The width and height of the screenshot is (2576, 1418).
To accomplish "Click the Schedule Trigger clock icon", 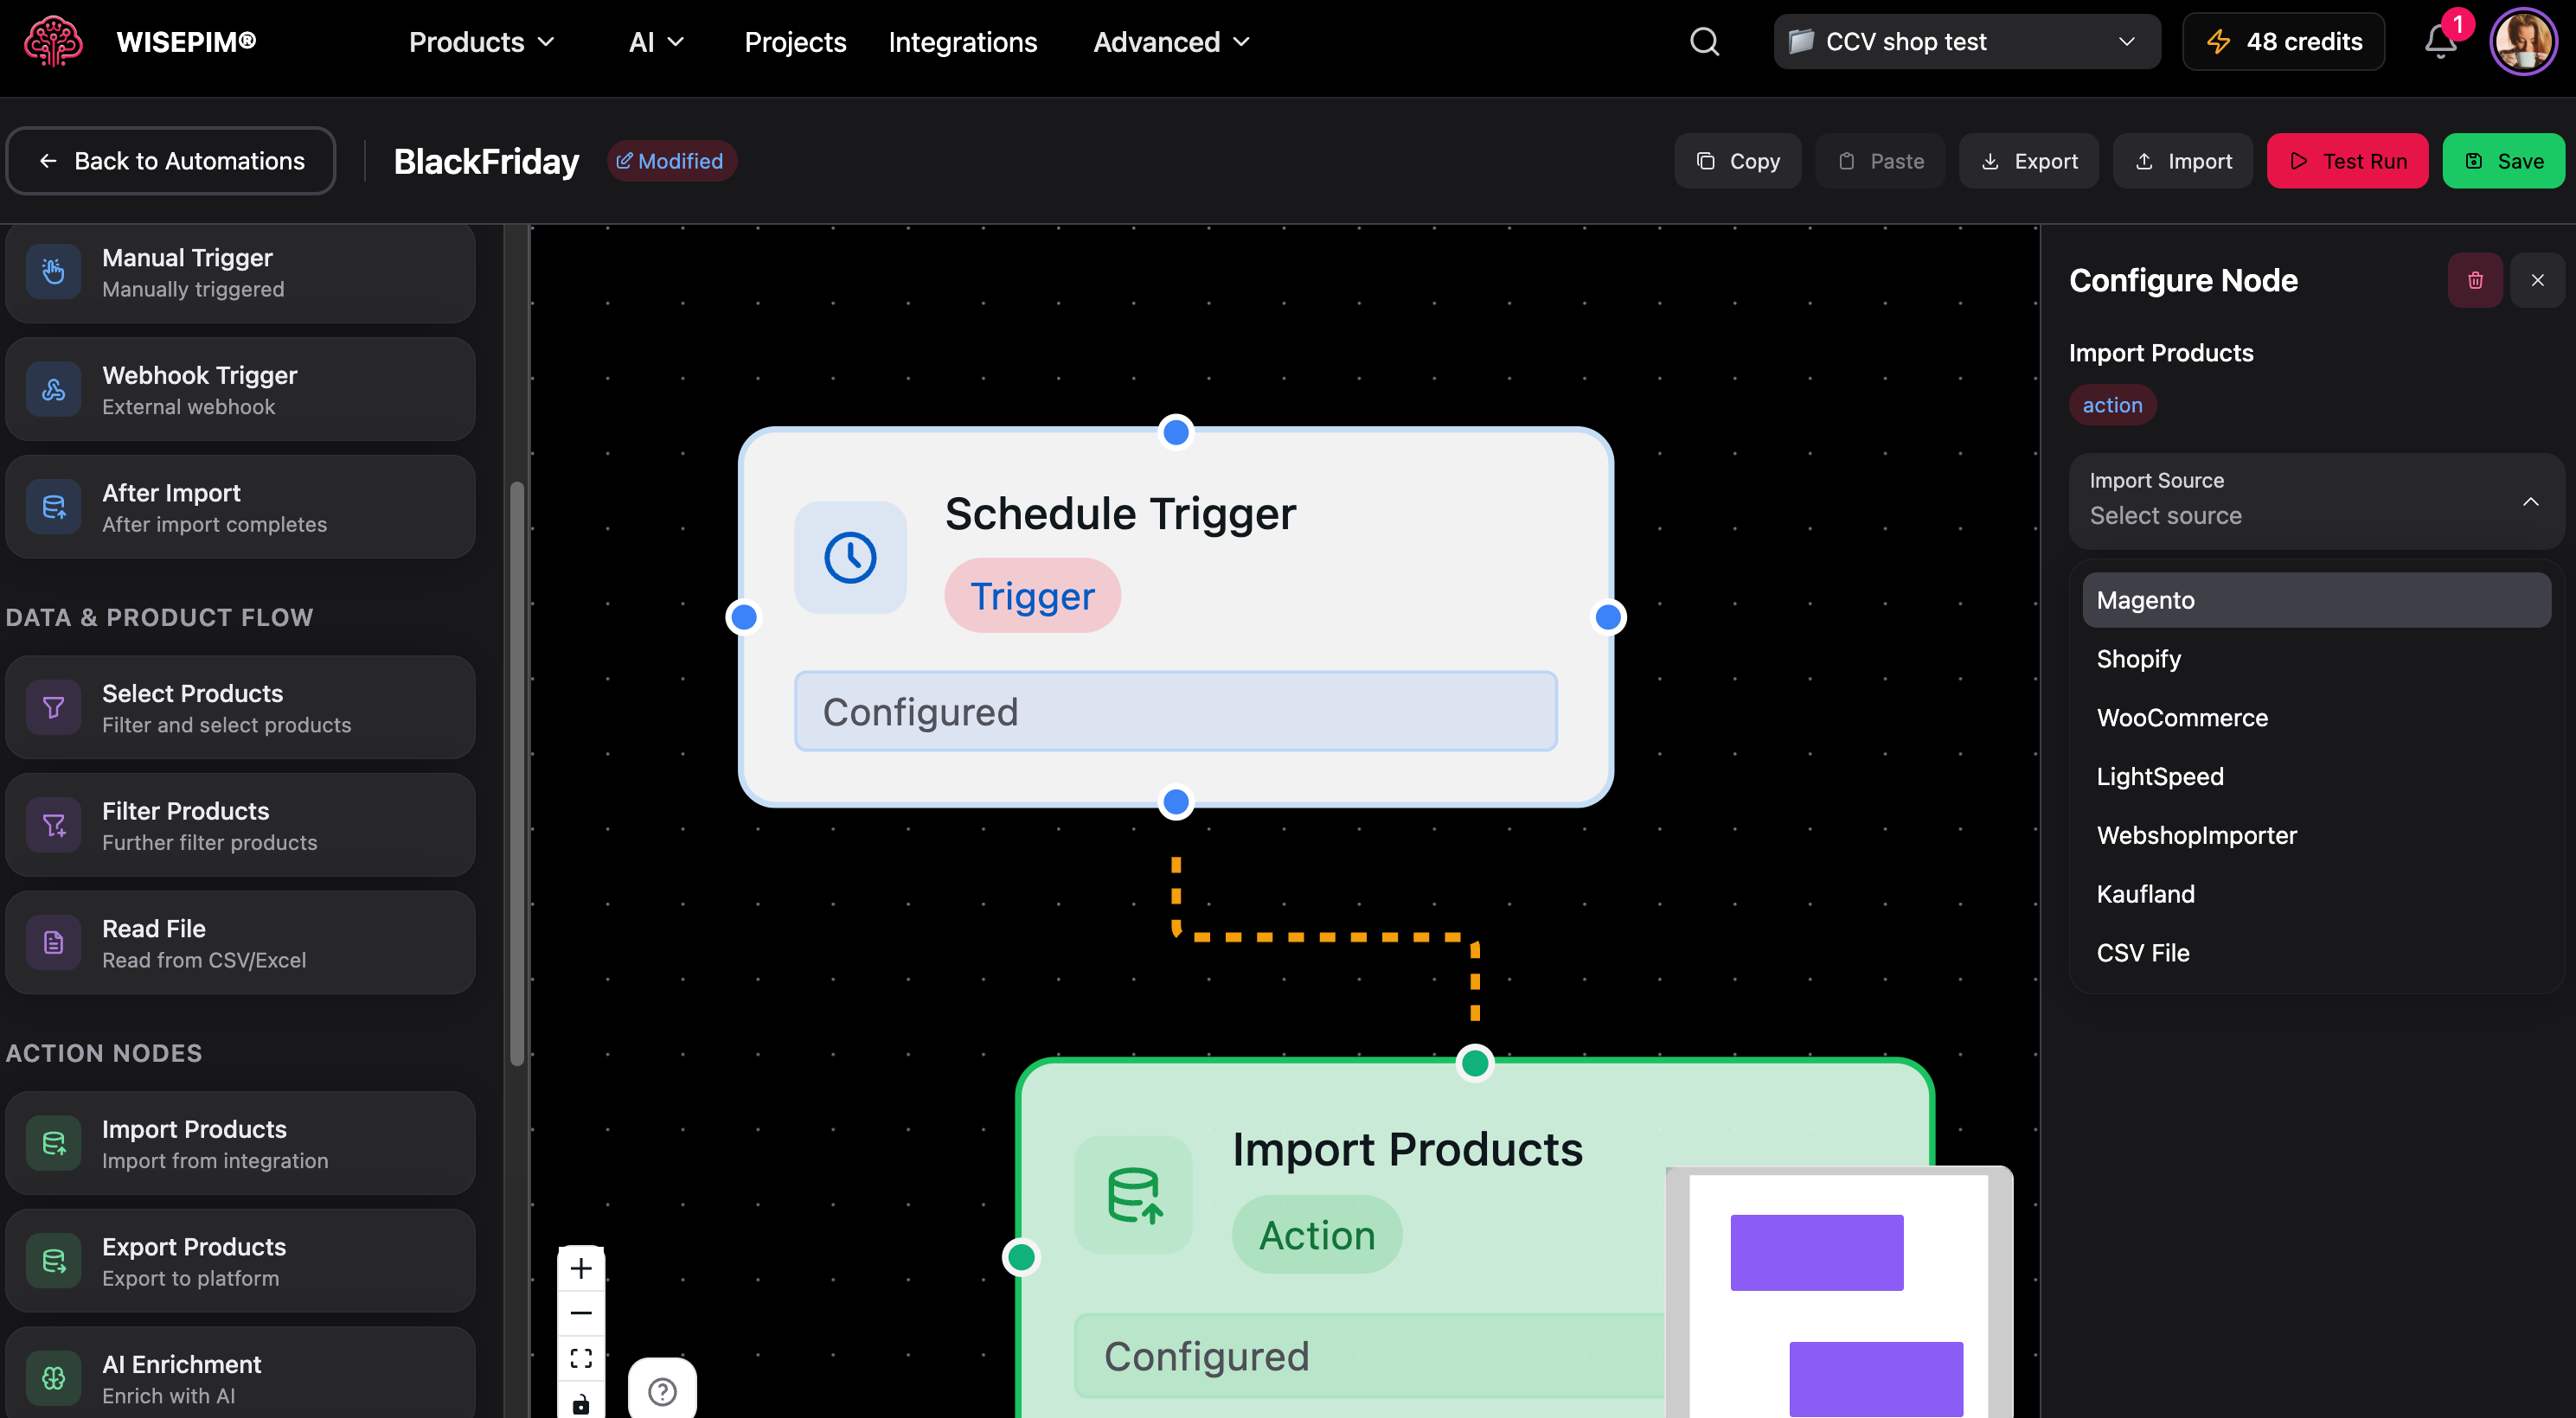I will tap(850, 558).
